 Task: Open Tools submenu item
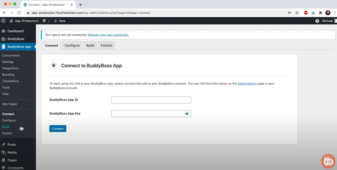click(x=6, y=87)
